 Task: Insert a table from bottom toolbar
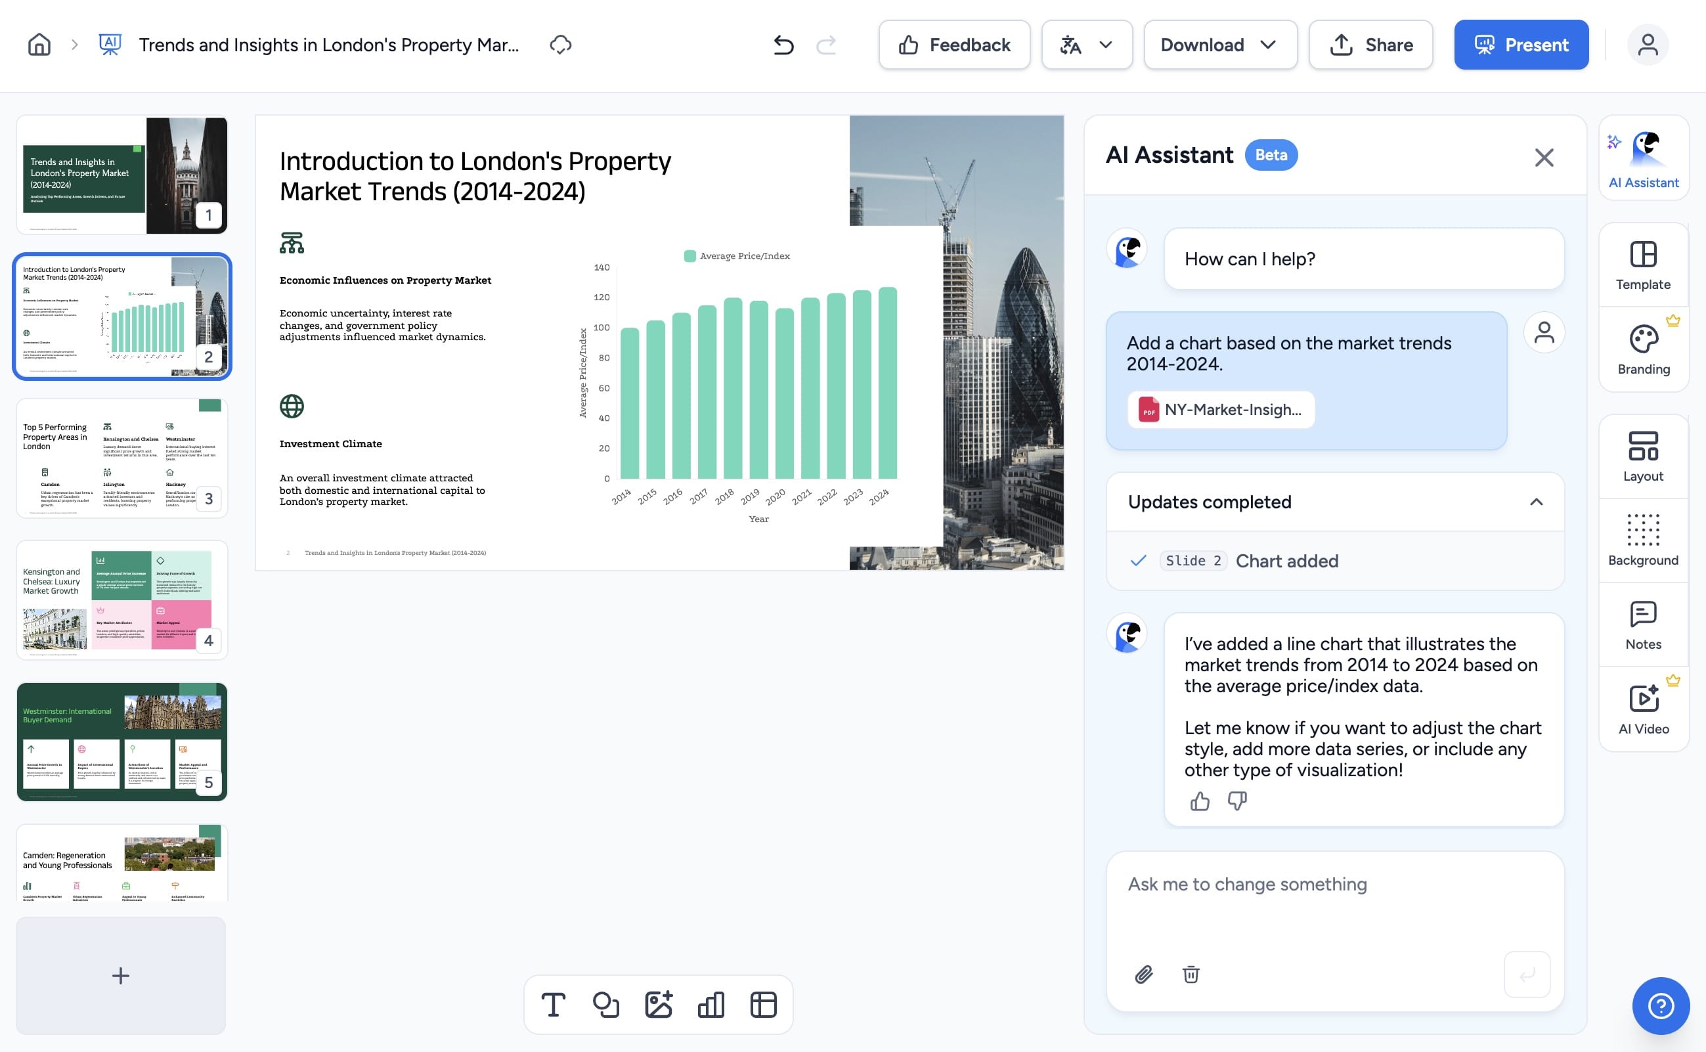click(763, 1004)
